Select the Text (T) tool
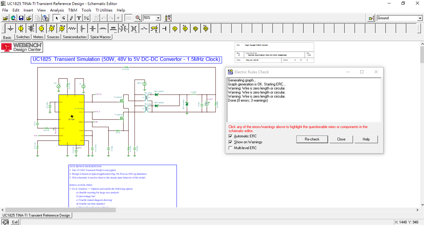 79,18
